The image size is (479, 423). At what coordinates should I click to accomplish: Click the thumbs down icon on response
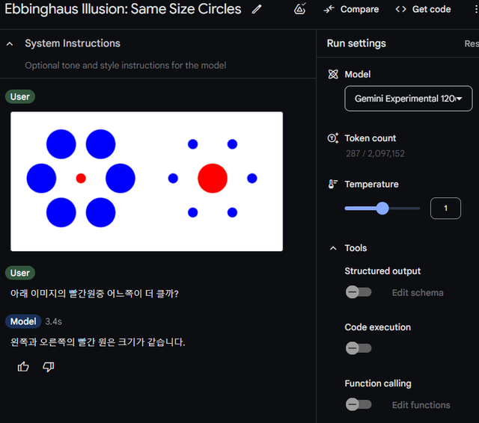tap(49, 366)
